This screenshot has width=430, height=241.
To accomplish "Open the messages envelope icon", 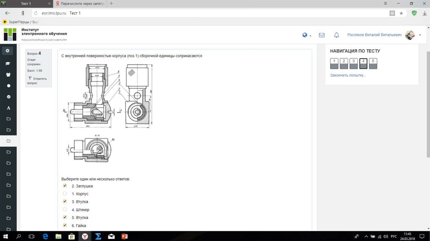I will click(x=322, y=35).
